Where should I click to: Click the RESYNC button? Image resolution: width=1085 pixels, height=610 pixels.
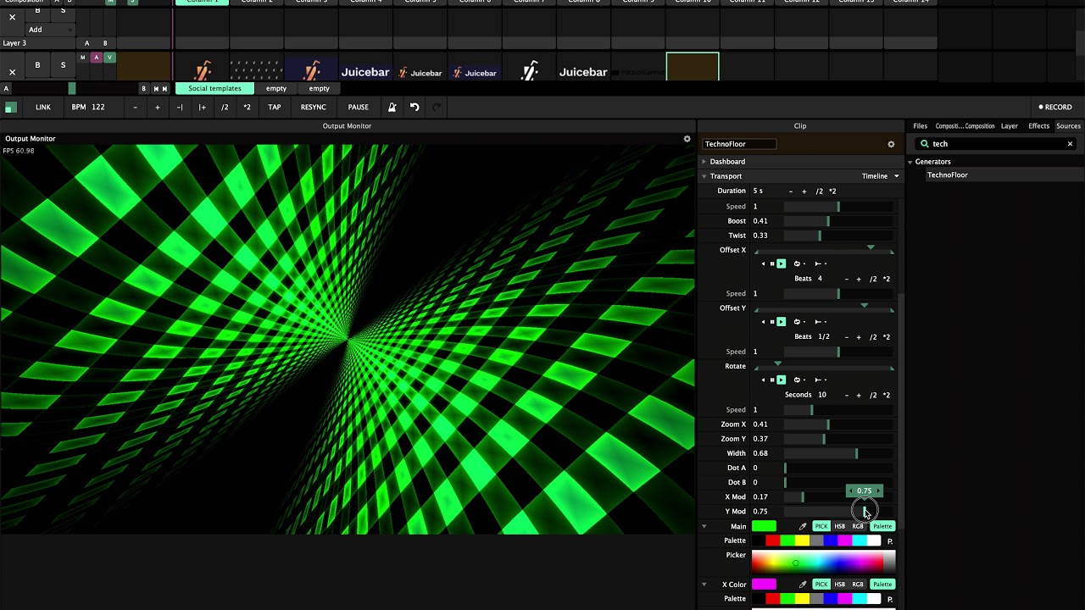313,108
